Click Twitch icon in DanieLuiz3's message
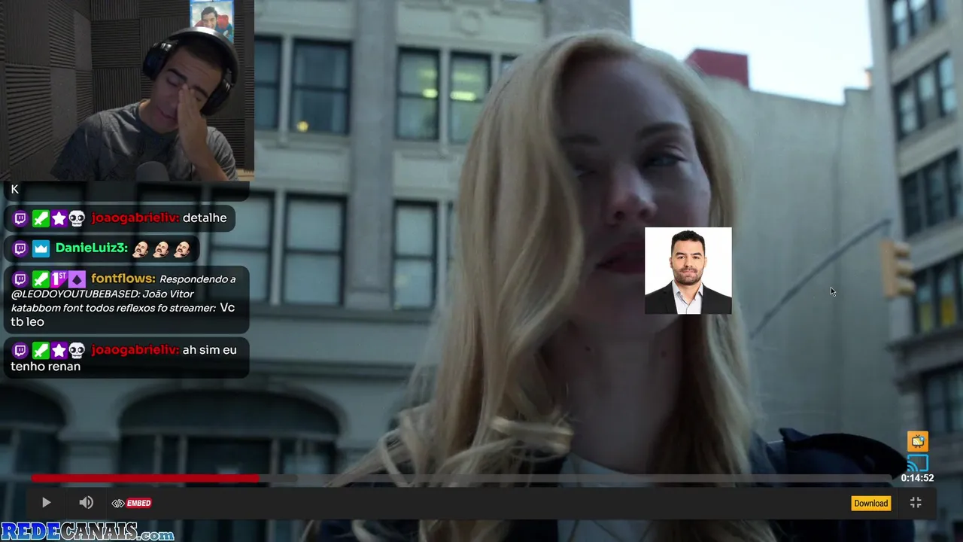The image size is (963, 542). click(20, 248)
